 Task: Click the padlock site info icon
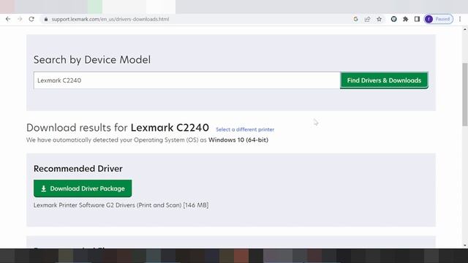click(x=45, y=19)
